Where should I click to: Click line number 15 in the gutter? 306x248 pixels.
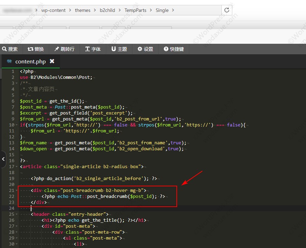pos(12,154)
